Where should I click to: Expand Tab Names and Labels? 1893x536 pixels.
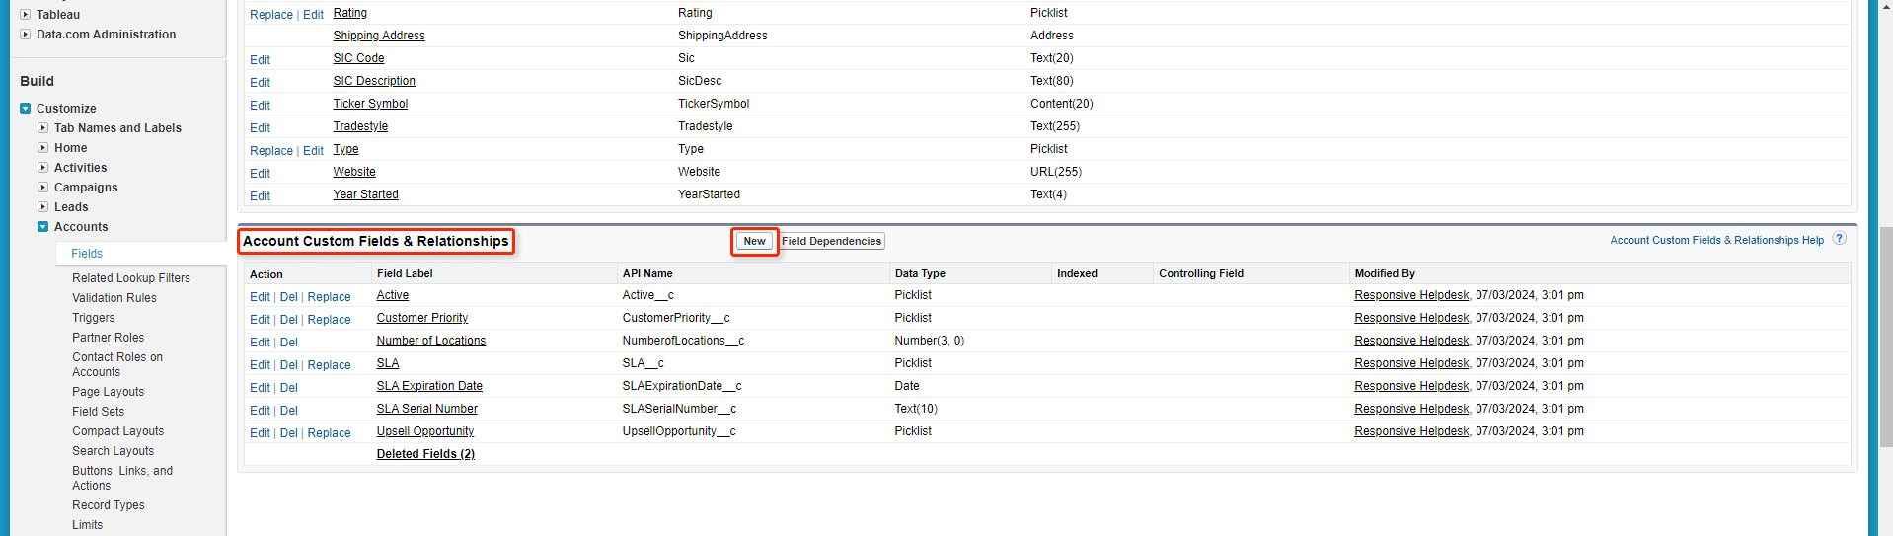pos(43,128)
